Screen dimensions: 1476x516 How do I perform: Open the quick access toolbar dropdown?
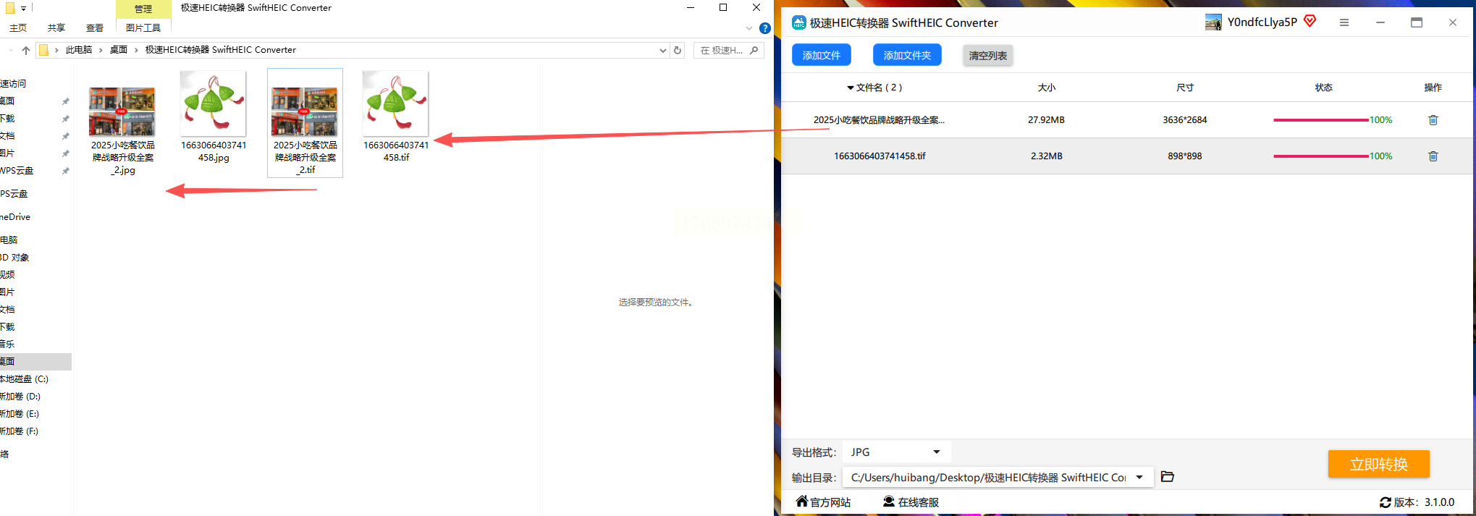point(23,9)
